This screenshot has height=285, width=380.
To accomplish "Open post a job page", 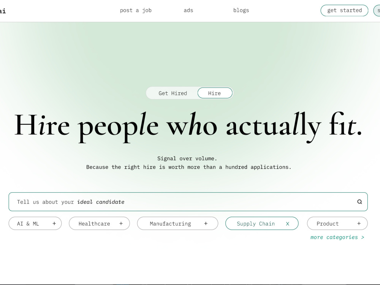I will pyautogui.click(x=136, y=10).
